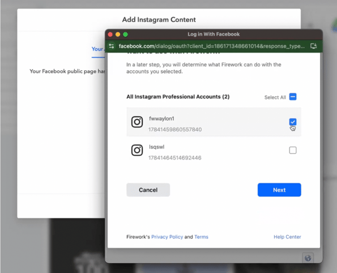Image resolution: width=337 pixels, height=273 pixels.
Task: Select the fwwaylon1 account row
Action: (214, 122)
